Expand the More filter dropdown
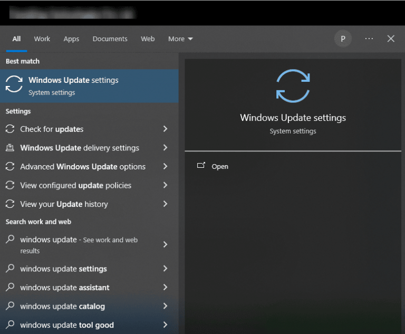 180,39
